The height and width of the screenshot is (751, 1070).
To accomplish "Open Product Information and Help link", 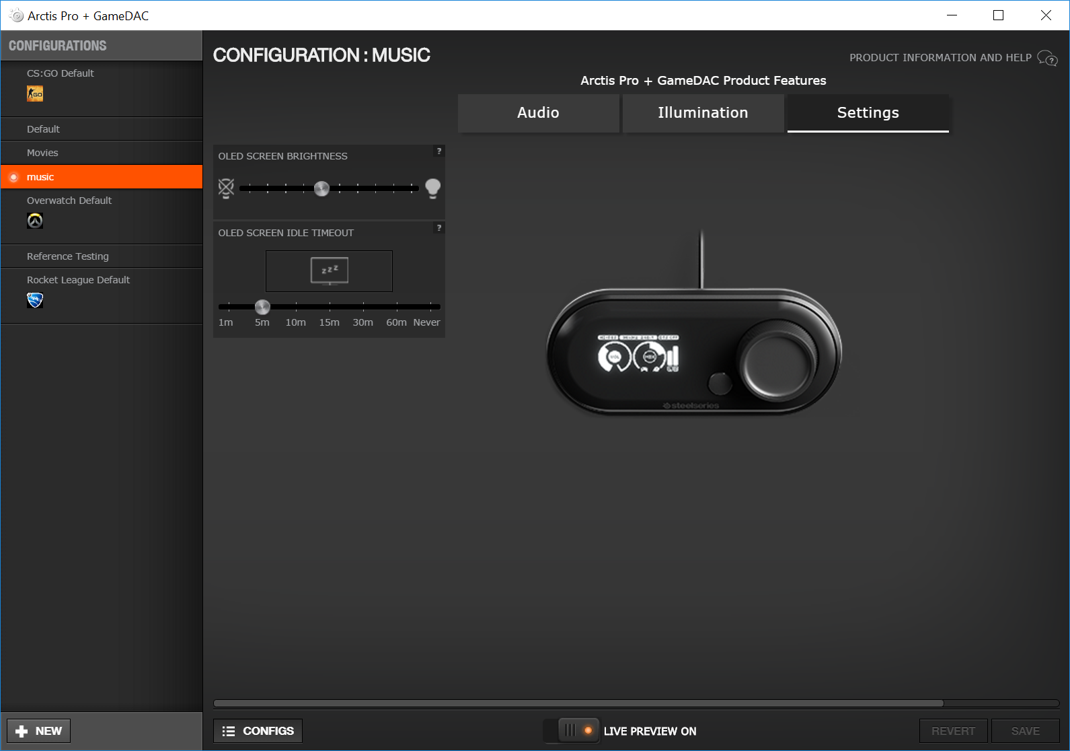I will [x=940, y=58].
